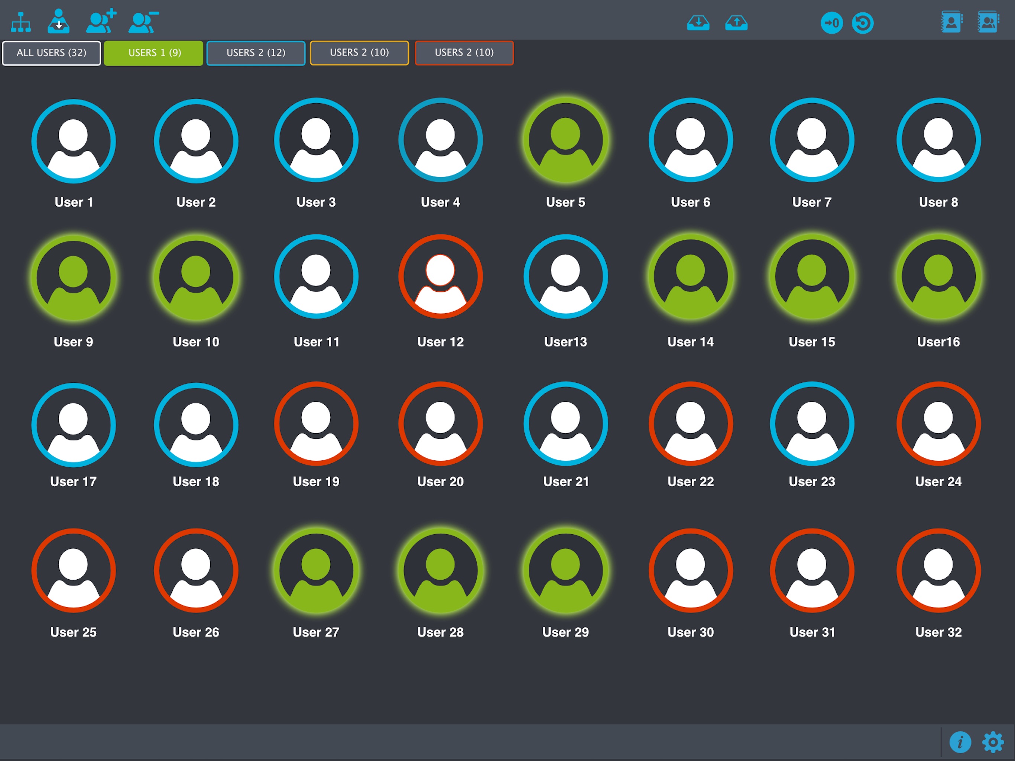
Task: Select the red USERS 2 (10) tab
Action: [x=464, y=53]
